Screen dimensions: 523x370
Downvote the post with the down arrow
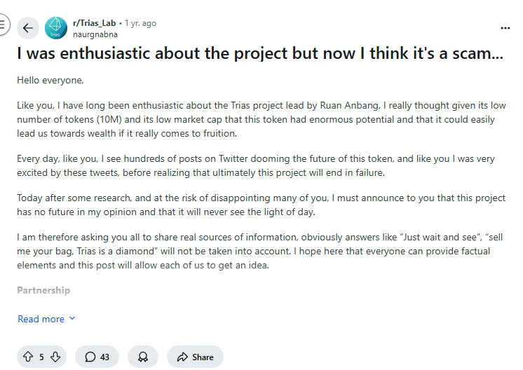[55, 357]
